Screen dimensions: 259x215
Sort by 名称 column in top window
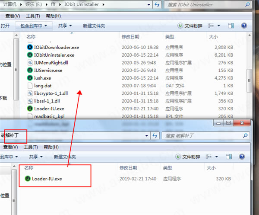point(31,37)
